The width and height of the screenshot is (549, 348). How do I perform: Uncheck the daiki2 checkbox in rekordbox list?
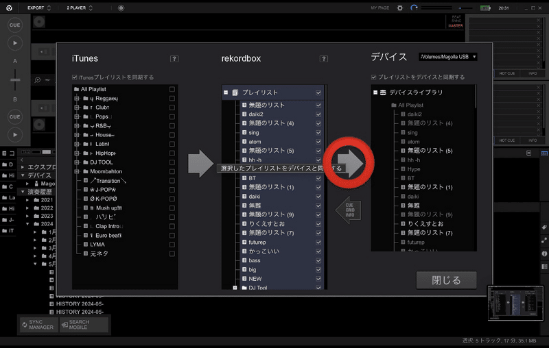318,114
